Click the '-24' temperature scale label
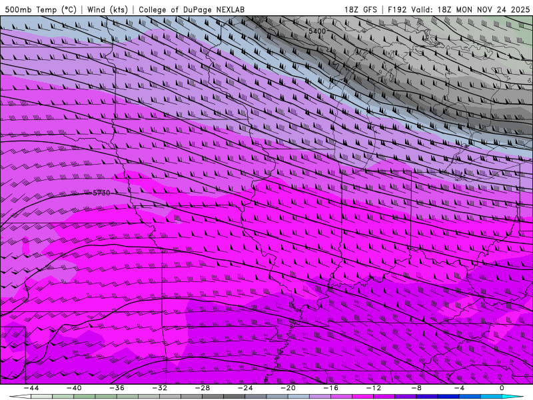This screenshot has height=400, width=533. [x=245, y=388]
